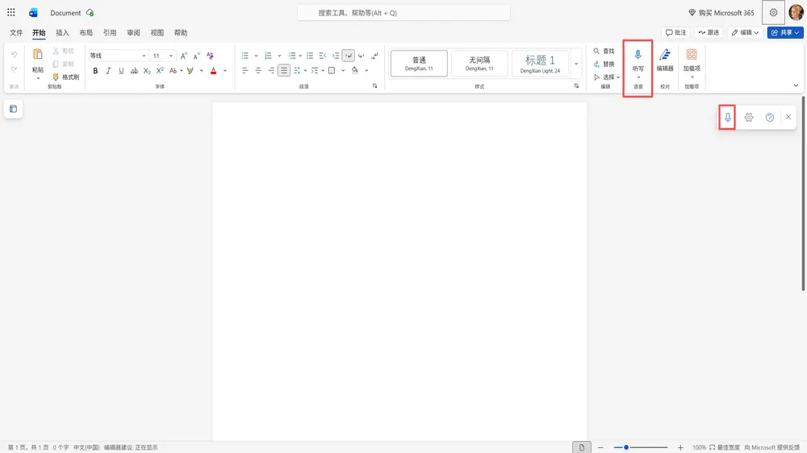Screen dimensions: 807x453
Task: Open the font size dropdown showing 11
Action: coord(163,56)
